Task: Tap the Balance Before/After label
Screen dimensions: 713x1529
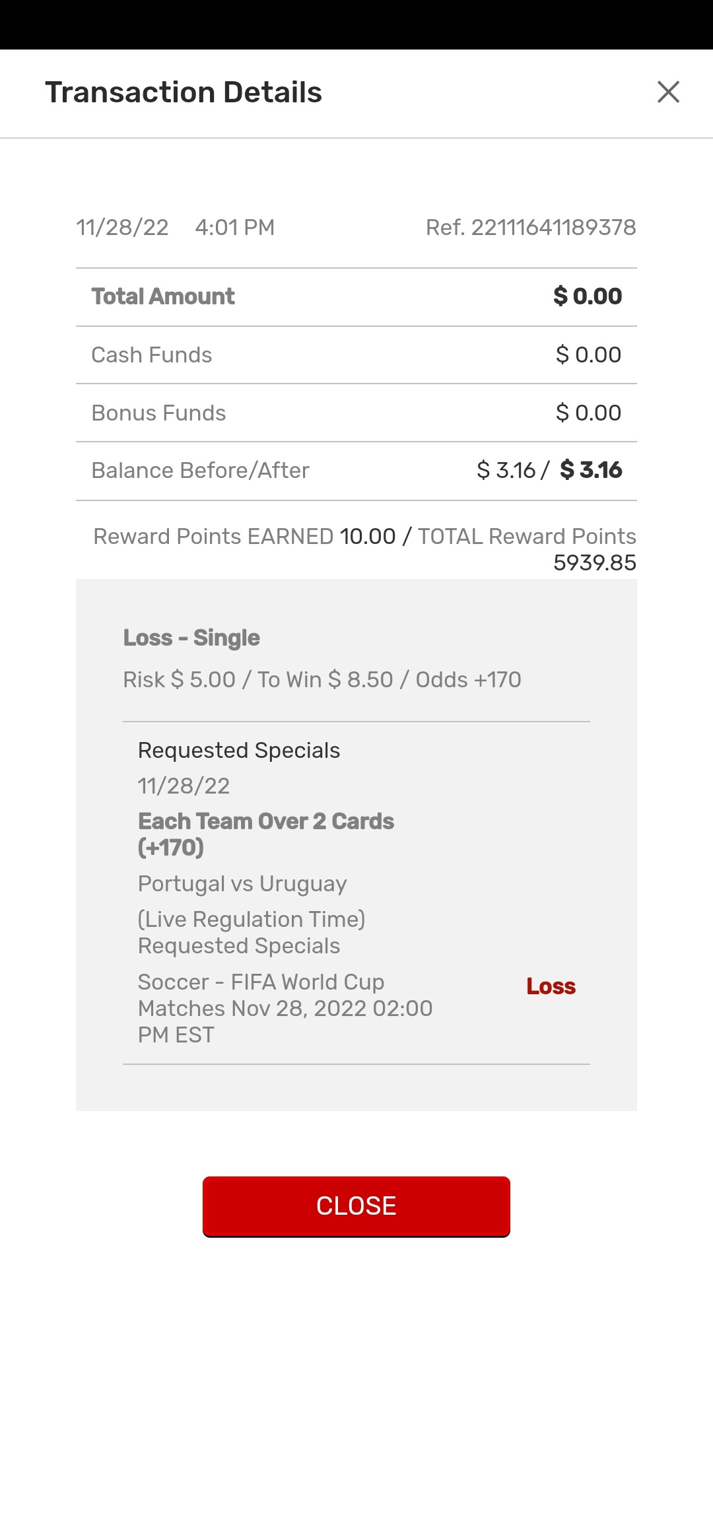Action: pos(200,470)
